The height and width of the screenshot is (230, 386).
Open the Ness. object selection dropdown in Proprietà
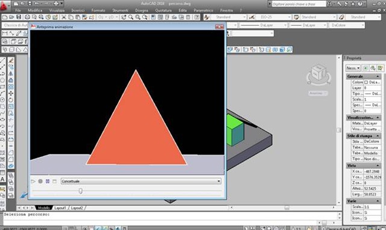click(x=353, y=68)
